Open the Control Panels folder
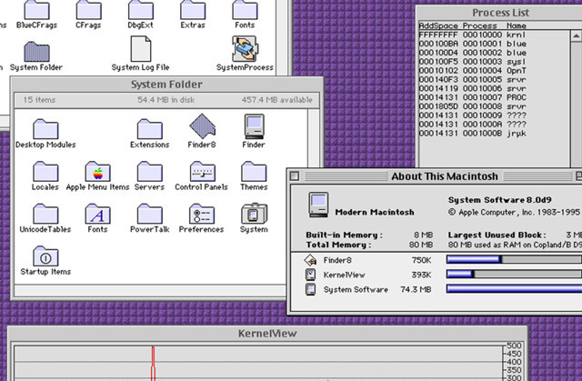The image size is (582, 381). click(x=202, y=171)
